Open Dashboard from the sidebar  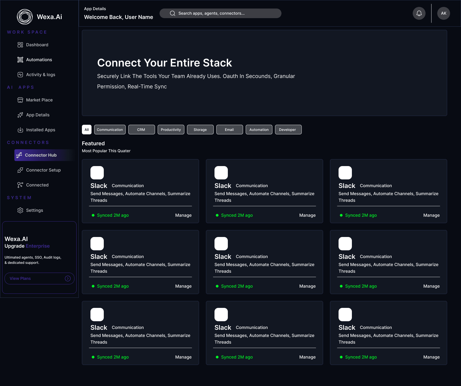coord(33,45)
